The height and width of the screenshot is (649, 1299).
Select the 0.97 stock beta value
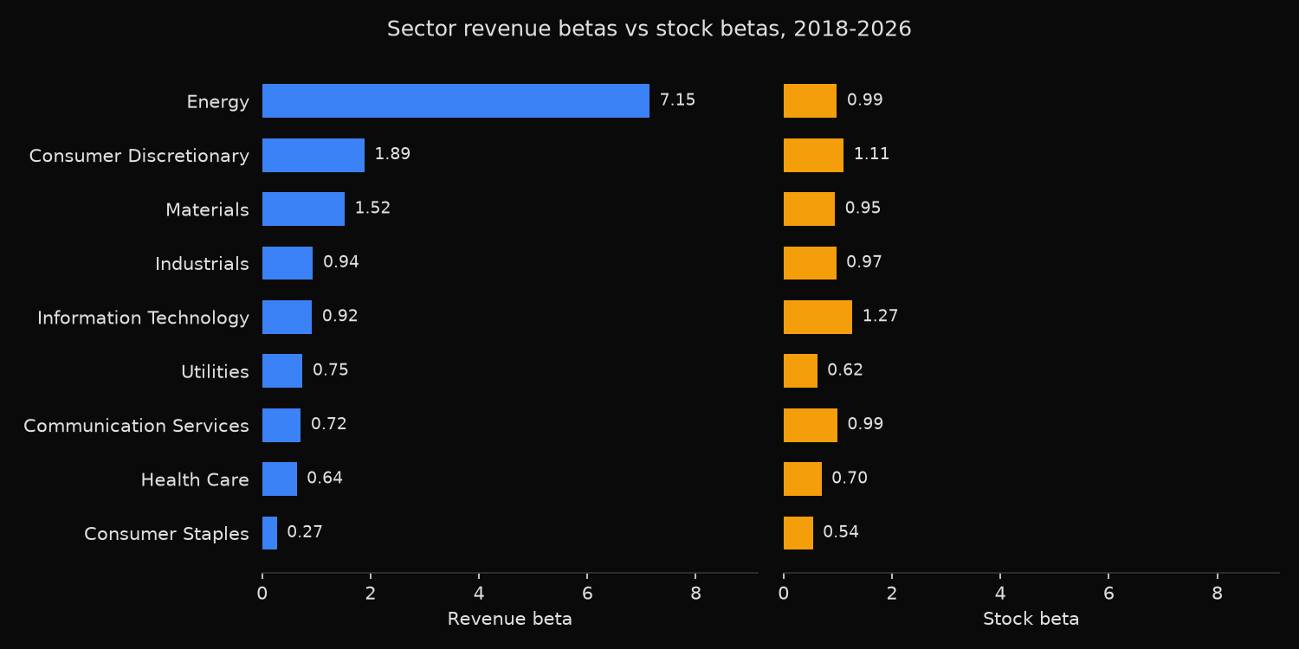point(864,262)
